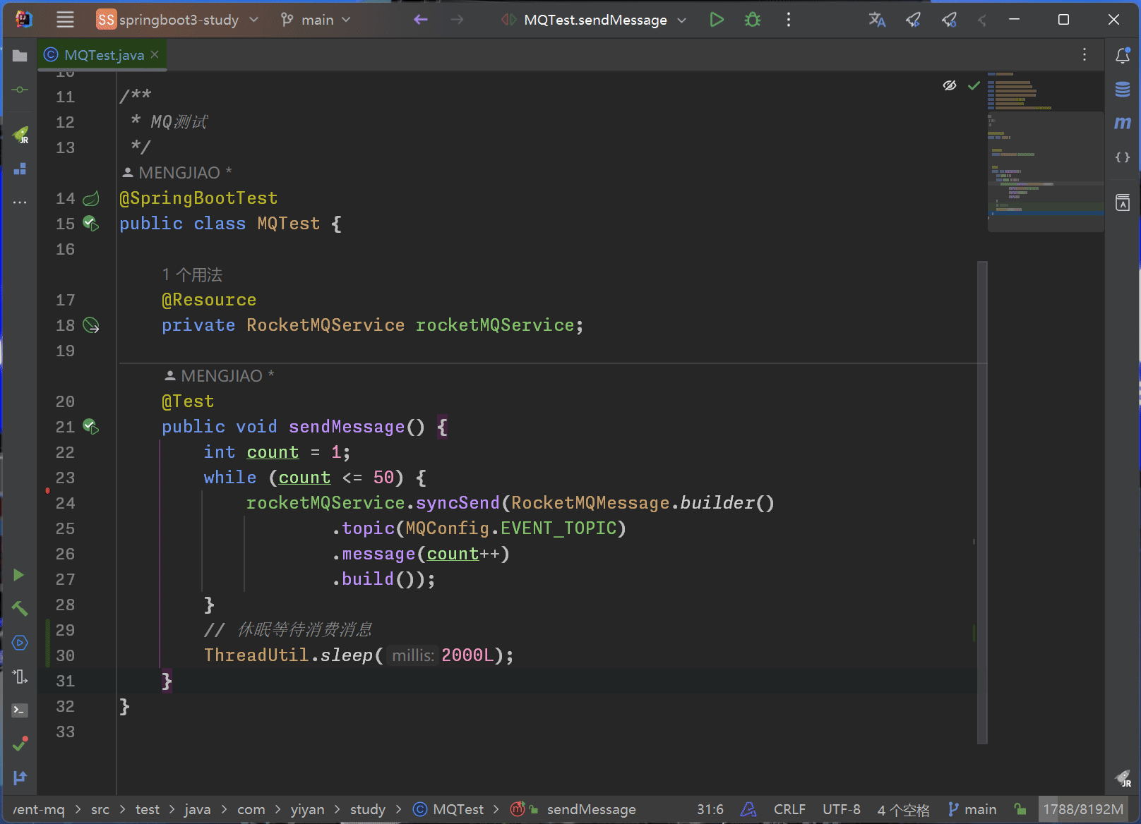The width and height of the screenshot is (1141, 824).
Task: Open the UTF-8 encoding selector
Action: (842, 809)
